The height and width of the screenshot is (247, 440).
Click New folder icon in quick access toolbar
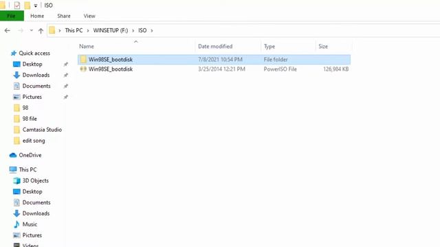[27, 5]
